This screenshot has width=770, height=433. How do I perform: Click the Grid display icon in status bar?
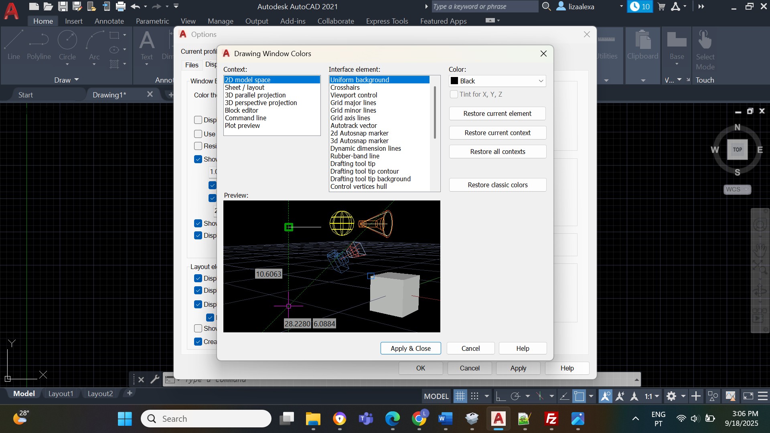(460, 397)
